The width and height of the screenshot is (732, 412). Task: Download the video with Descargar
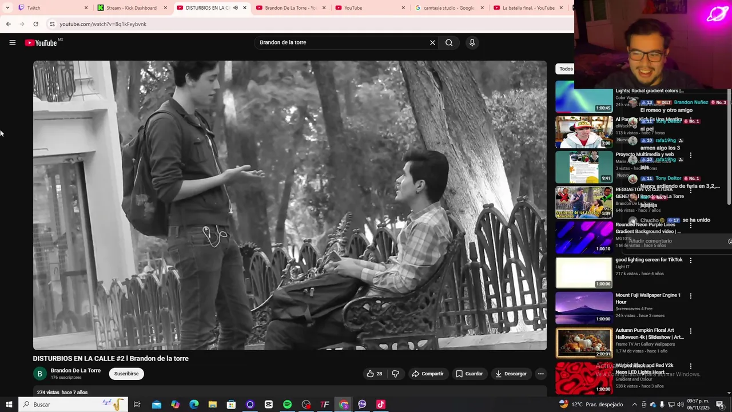(x=511, y=374)
